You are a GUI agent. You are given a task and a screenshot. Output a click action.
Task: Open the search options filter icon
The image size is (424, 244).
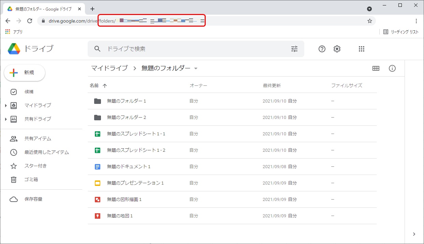pos(294,49)
